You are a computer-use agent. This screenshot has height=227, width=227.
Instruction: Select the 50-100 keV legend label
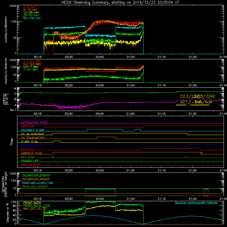(32, 18)
